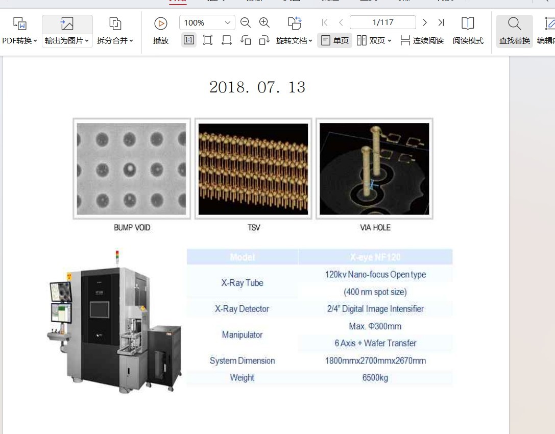Viewport: 555px width, 434px height.
Task: Start the 播放 slideshow
Action: click(x=161, y=31)
